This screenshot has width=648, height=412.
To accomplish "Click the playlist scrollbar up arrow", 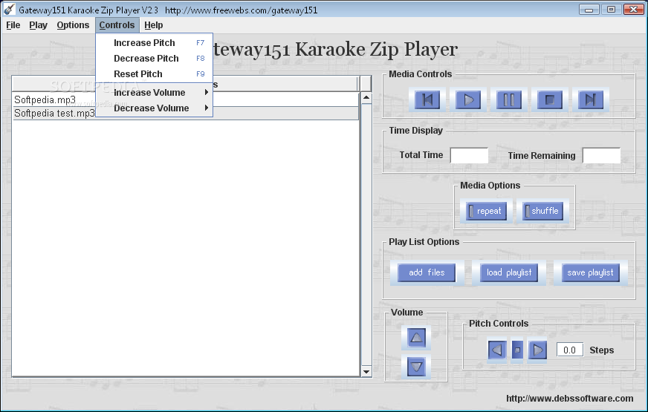I will point(366,98).
